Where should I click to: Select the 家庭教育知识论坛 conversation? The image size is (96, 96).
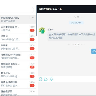tap(18, 19)
